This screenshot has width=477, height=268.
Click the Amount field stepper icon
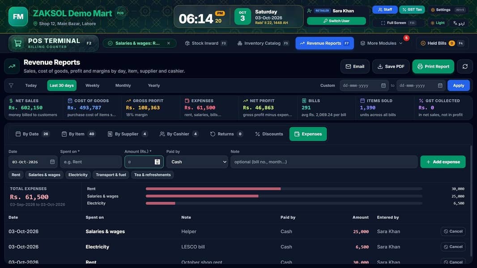pyautogui.click(x=157, y=162)
